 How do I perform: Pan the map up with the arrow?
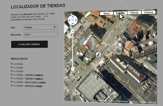(73, 17)
